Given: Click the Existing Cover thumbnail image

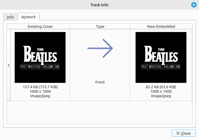Looking at the screenshot, I should tap(40, 57).
